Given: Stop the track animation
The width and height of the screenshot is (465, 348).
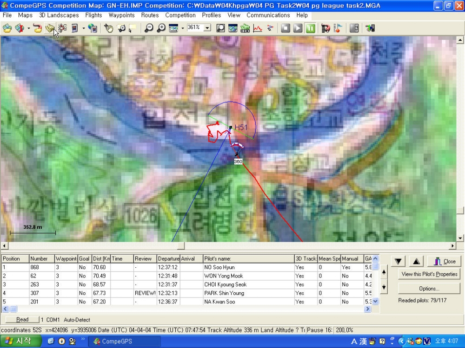Looking at the screenshot, I should pyautogui.click(x=286, y=28).
